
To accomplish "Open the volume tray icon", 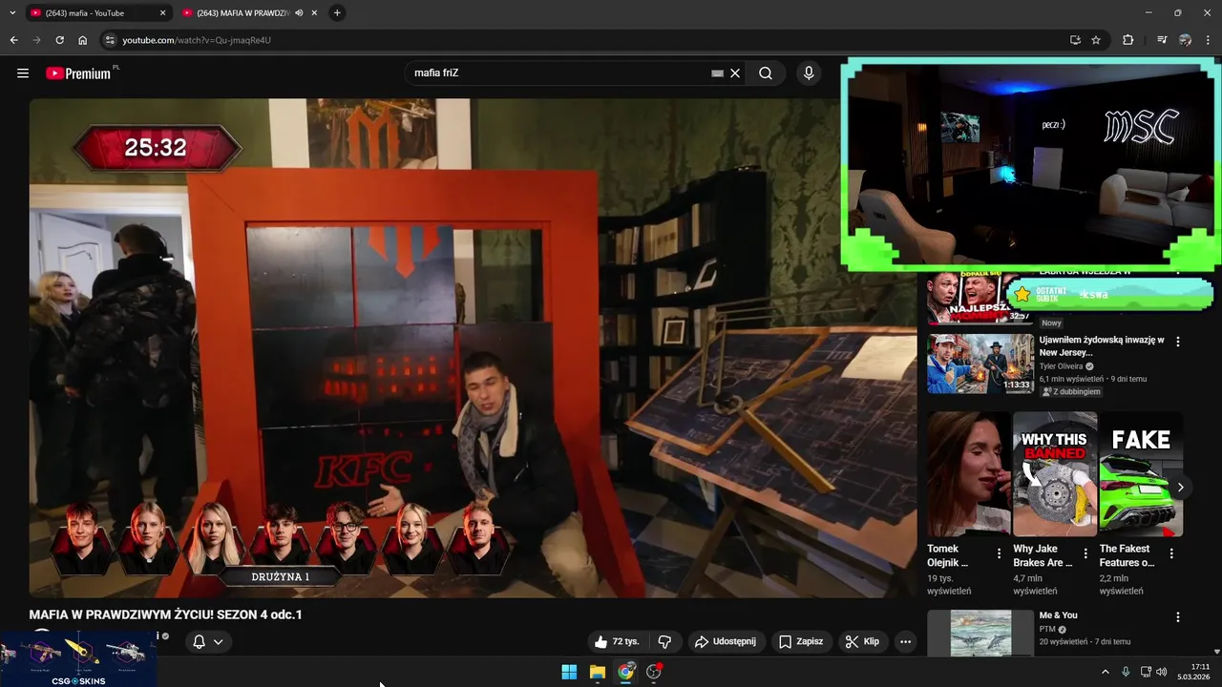I will 1161,672.
